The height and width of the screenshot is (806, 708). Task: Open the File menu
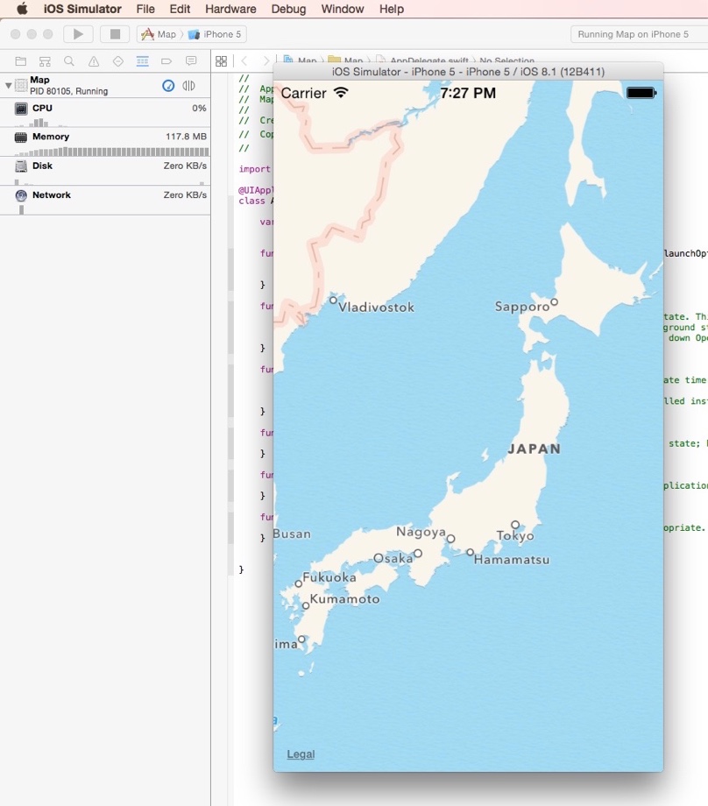[145, 9]
